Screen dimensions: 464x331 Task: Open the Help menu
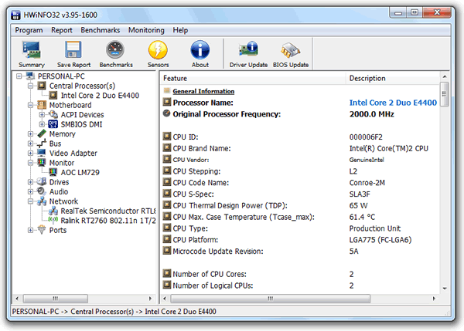click(180, 30)
